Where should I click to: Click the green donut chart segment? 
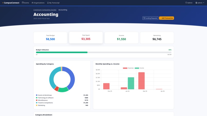click(63, 90)
